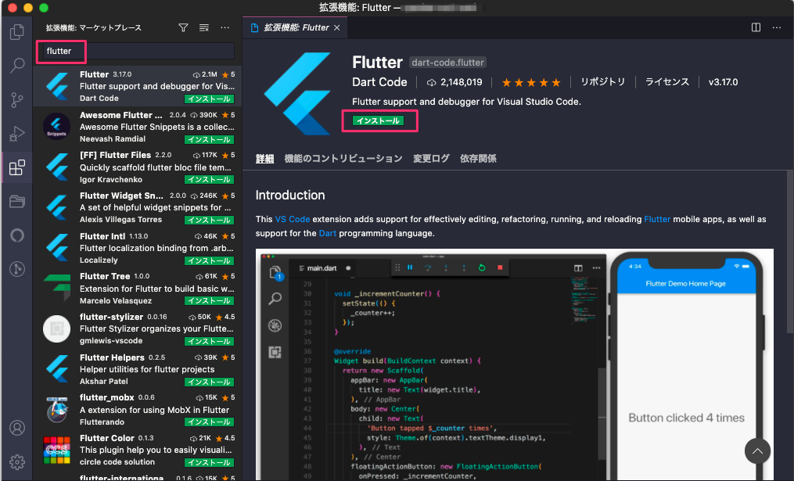
Task: Open the Explorer view in activity bar
Action: (x=17, y=32)
